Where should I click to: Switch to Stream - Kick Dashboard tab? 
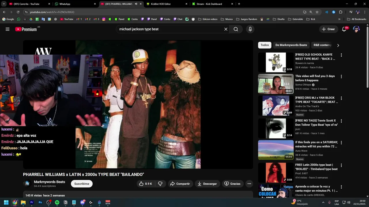pos(212,4)
